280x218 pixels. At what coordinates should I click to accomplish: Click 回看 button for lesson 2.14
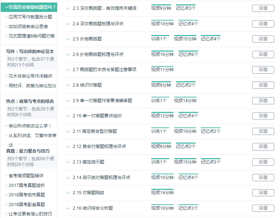pos(263,177)
